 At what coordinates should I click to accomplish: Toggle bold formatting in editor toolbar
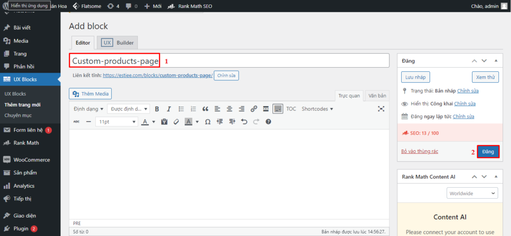pyautogui.click(x=157, y=109)
